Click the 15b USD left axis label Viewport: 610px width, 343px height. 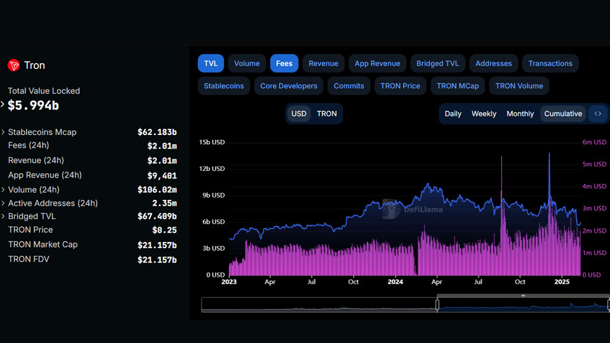click(x=211, y=142)
